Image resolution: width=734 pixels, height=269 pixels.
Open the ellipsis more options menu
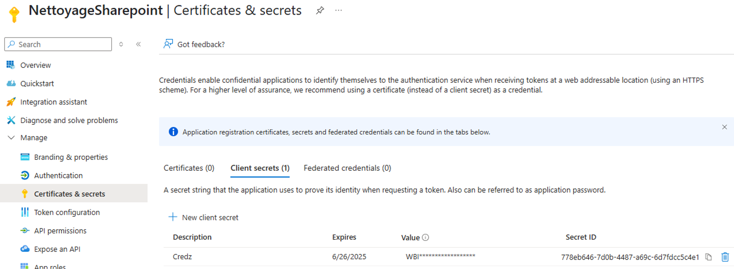[x=338, y=11]
